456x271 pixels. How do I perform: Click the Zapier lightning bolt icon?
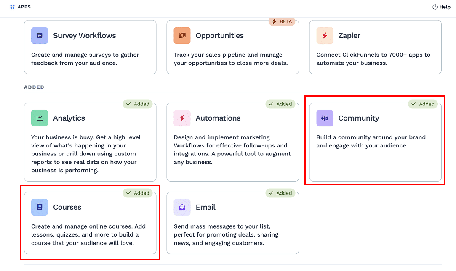point(324,35)
